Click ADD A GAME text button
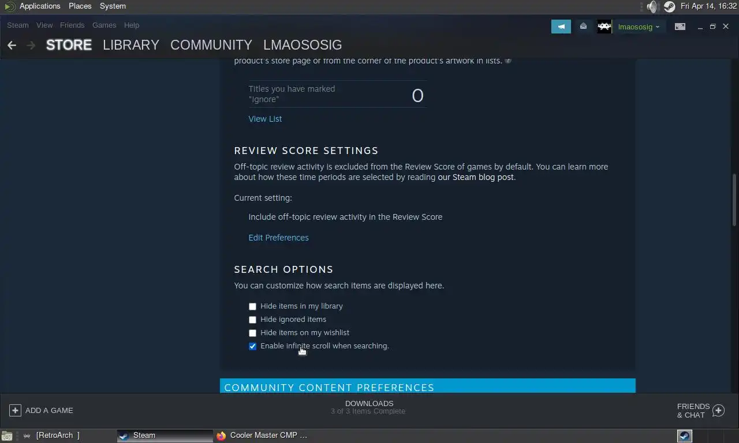The image size is (739, 443). coord(49,410)
